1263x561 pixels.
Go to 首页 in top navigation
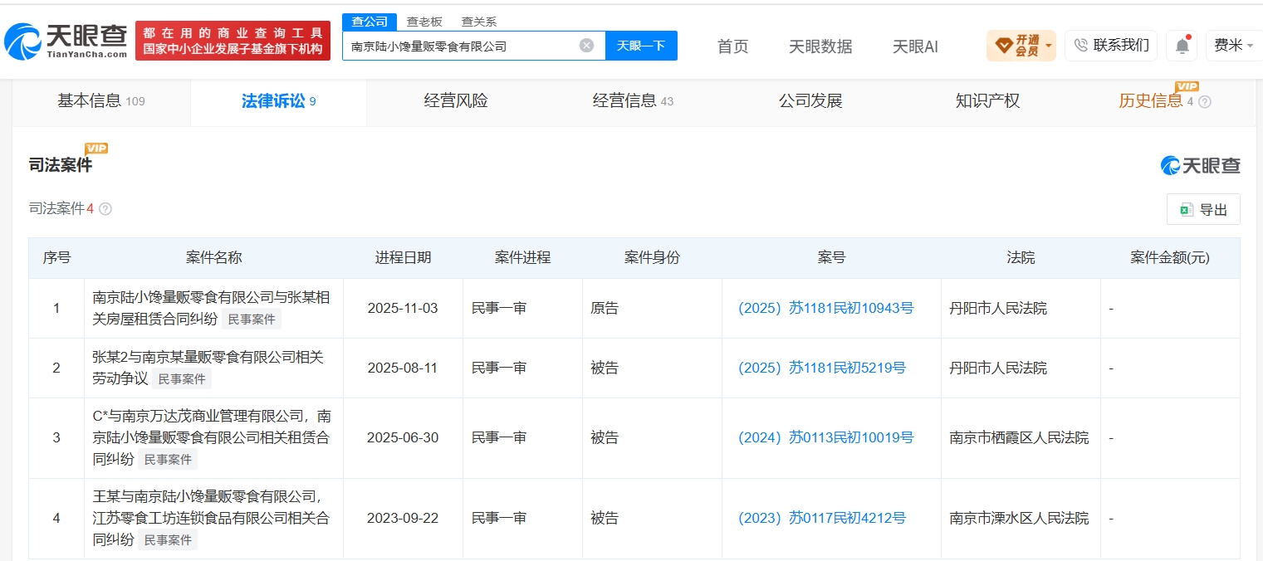(x=732, y=46)
